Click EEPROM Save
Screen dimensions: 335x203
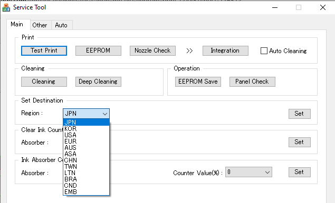198,82
